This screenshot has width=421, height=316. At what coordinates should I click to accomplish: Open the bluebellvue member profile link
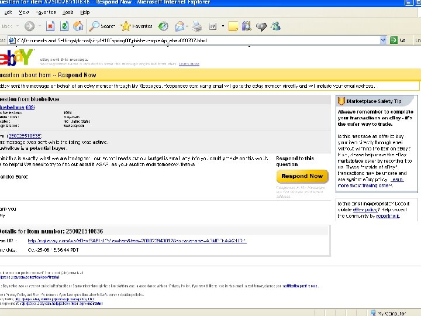[12, 107]
